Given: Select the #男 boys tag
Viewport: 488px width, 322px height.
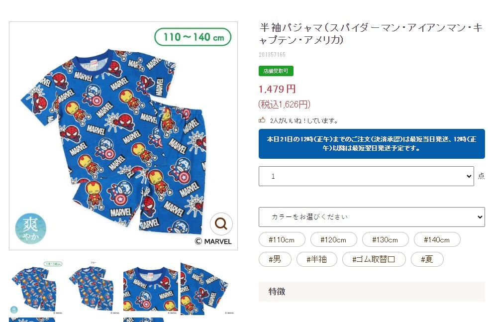Looking at the screenshot, I should (x=275, y=259).
